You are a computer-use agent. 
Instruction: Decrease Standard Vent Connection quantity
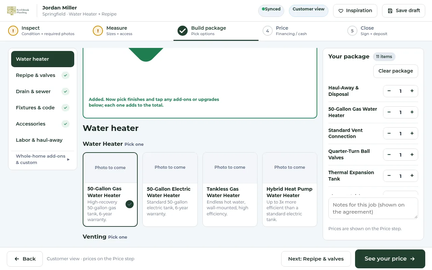(x=389, y=134)
